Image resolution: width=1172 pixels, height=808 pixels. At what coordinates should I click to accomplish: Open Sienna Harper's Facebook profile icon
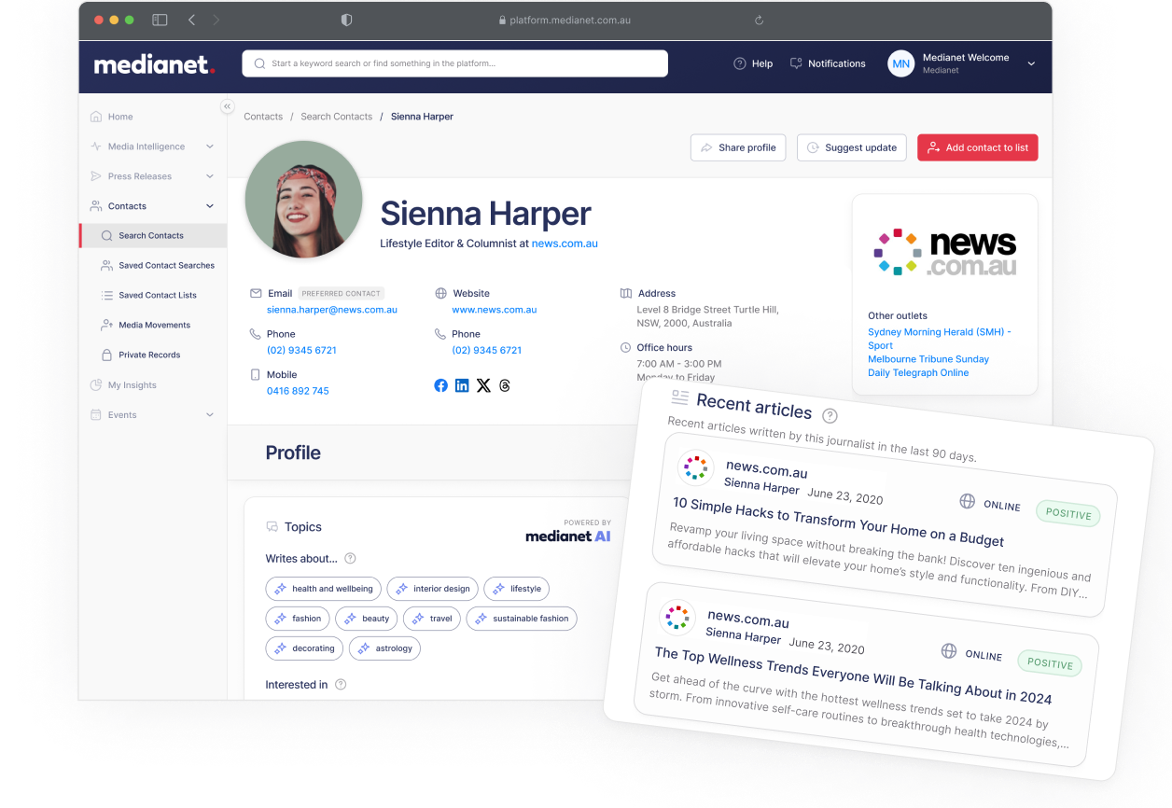click(440, 385)
